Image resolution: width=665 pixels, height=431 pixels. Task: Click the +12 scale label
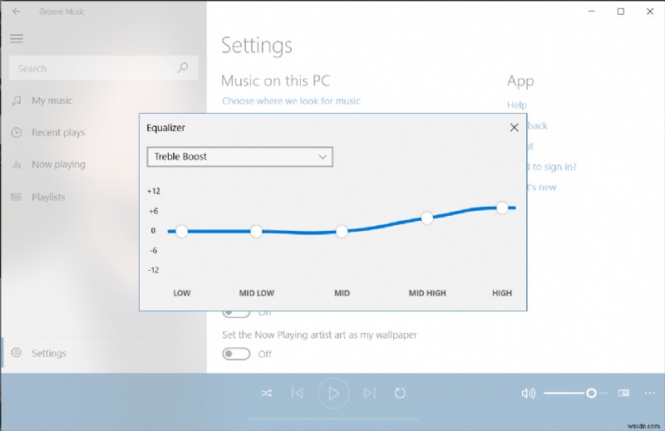tap(154, 191)
